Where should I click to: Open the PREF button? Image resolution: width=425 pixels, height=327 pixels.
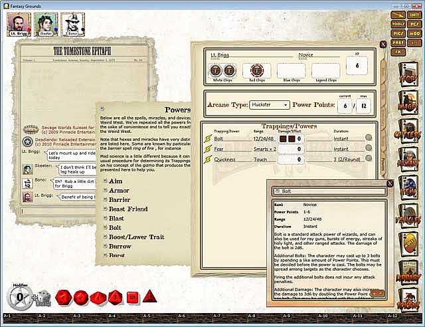398,43
